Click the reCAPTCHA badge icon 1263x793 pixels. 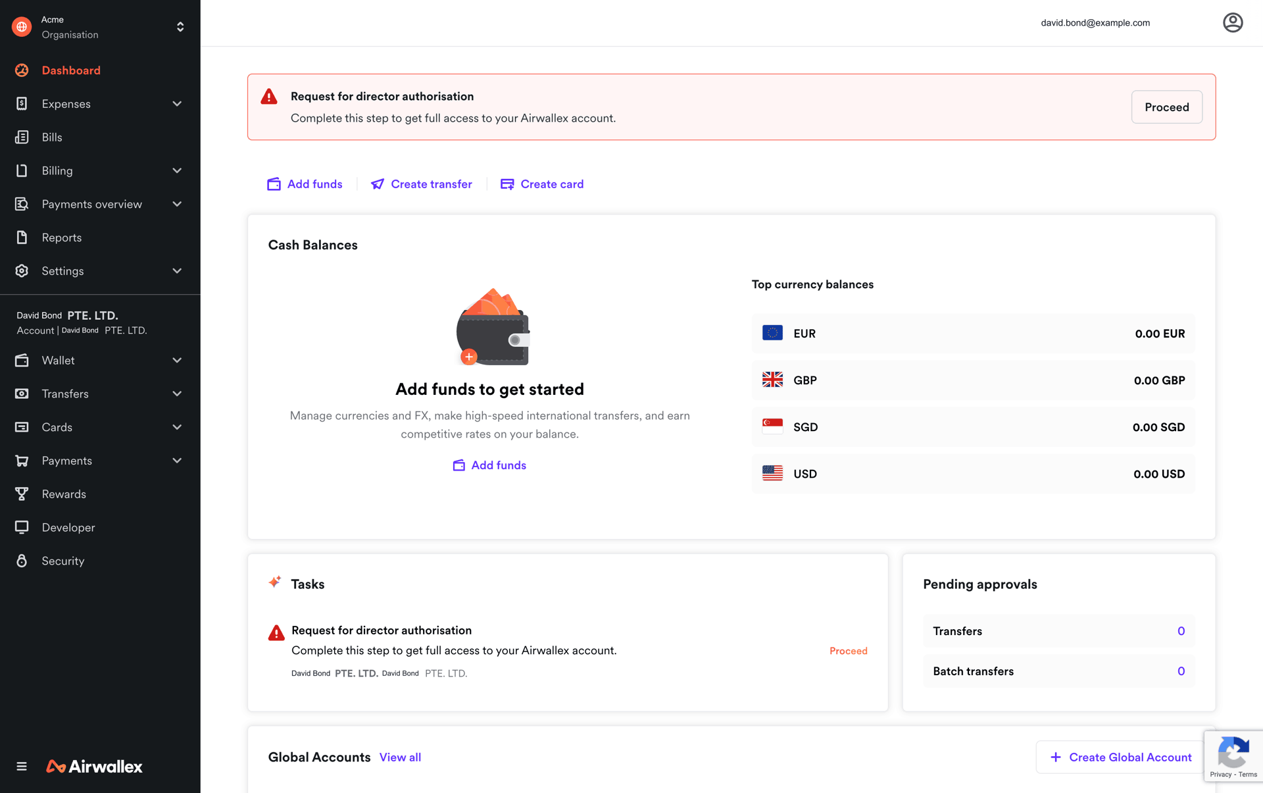click(x=1233, y=752)
